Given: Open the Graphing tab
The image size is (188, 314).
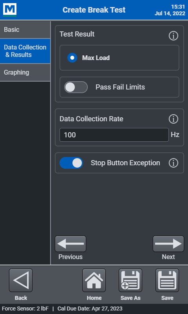Looking at the screenshot, I should [25, 73].
